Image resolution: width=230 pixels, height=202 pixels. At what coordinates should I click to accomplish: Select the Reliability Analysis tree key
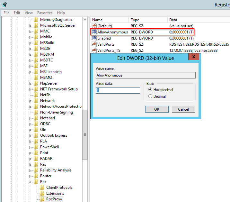coord(56,170)
